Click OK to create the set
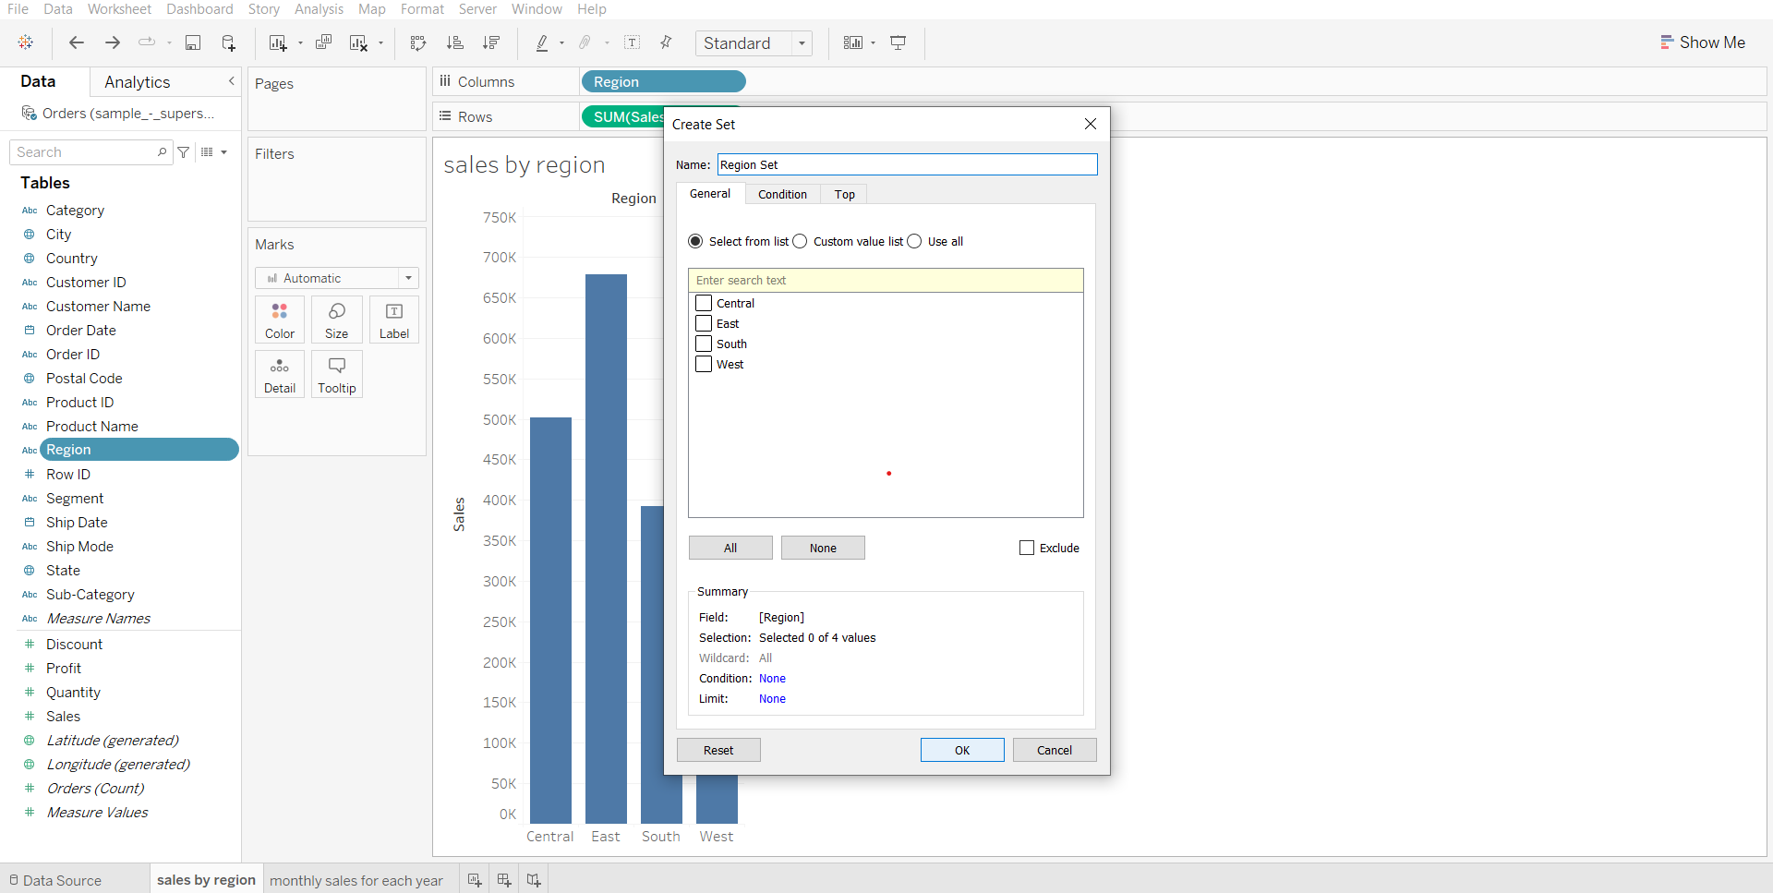This screenshot has height=893, width=1773. (x=961, y=750)
